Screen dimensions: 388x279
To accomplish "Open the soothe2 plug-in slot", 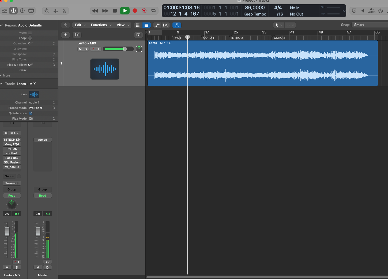I will click(x=12, y=153).
